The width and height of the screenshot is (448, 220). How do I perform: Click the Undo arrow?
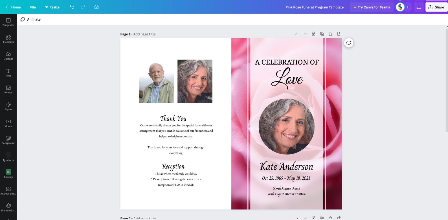72,7
